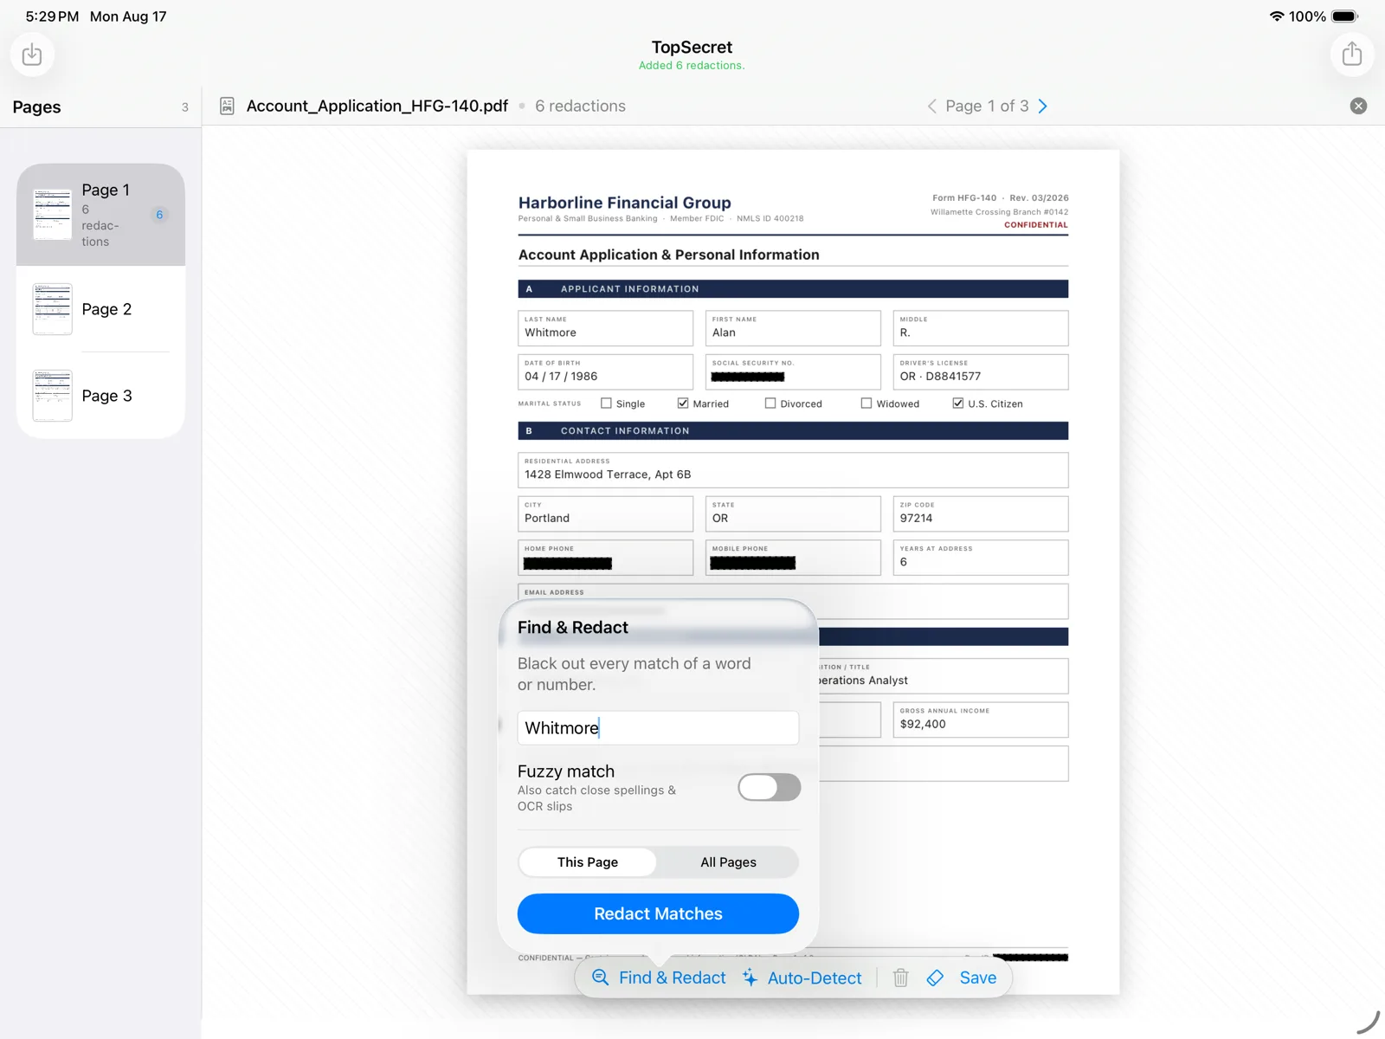The height and width of the screenshot is (1039, 1385).
Task: Click the date of birth 04 / 17 / 1986
Action: click(x=561, y=377)
